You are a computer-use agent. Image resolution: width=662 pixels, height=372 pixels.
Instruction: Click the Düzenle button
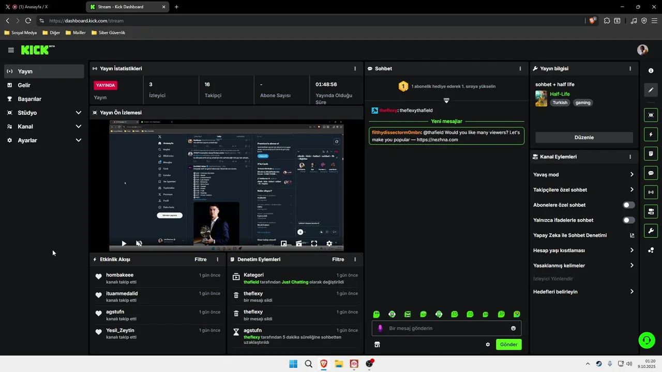click(x=584, y=137)
